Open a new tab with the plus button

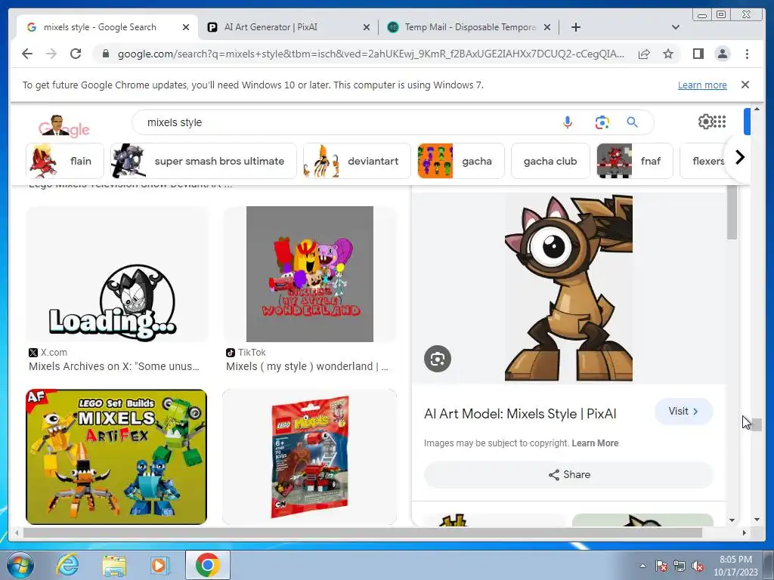[x=575, y=27]
